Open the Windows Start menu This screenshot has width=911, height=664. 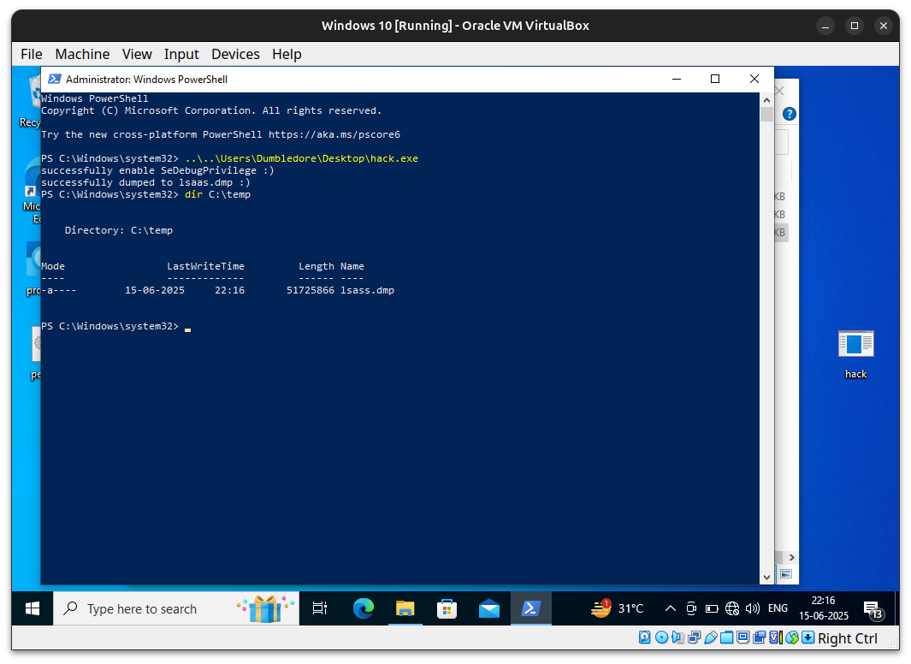click(x=33, y=608)
